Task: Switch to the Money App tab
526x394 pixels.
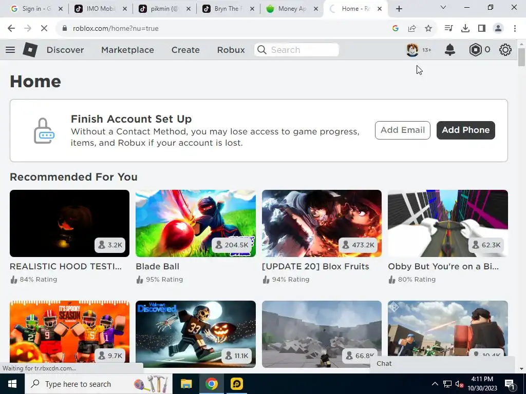Action: [291, 9]
